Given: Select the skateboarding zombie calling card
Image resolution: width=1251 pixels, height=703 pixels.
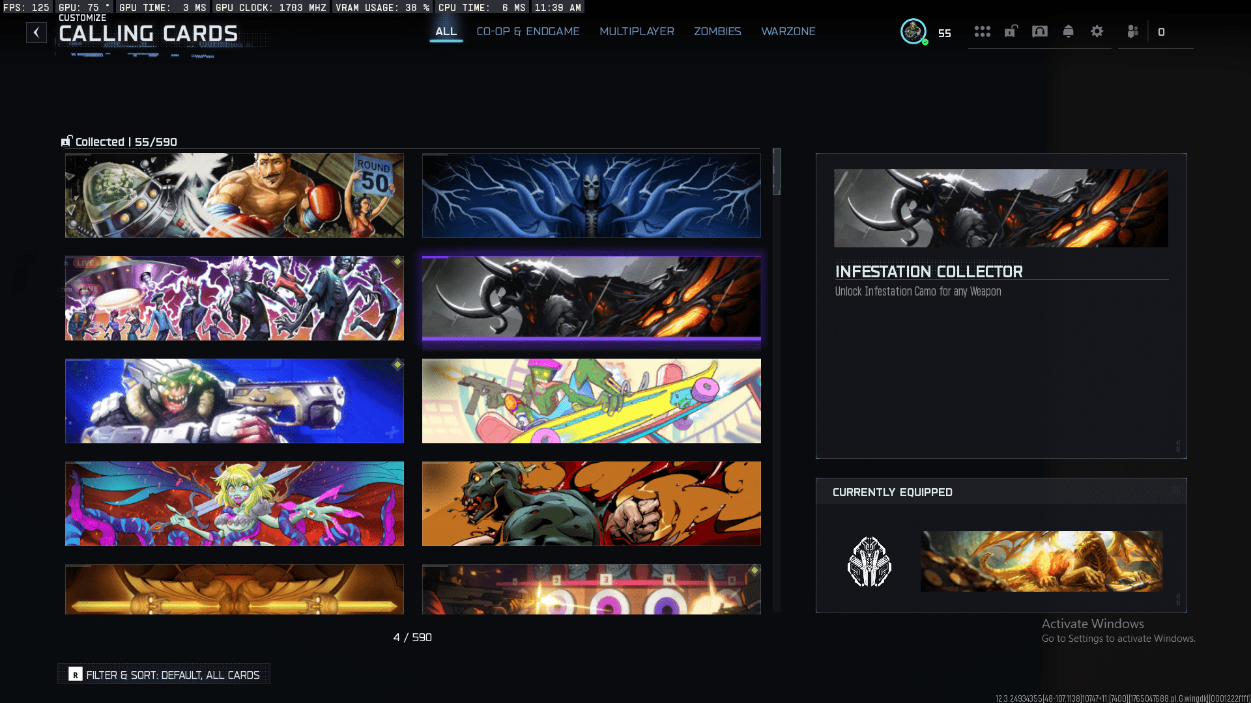Looking at the screenshot, I should pyautogui.click(x=591, y=401).
